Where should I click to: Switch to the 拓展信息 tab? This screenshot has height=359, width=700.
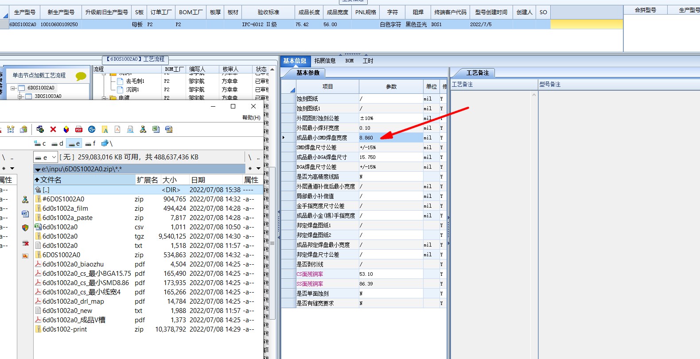click(x=325, y=61)
